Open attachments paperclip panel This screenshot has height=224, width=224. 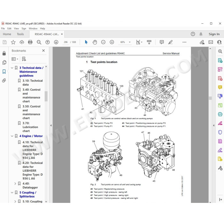click(x=4, y=80)
